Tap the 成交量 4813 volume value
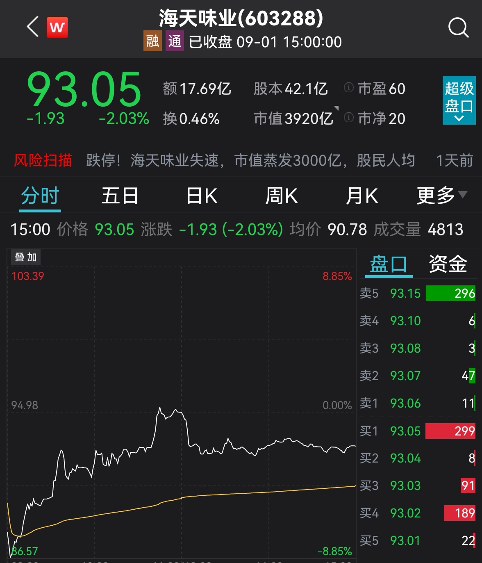 [x=418, y=229]
